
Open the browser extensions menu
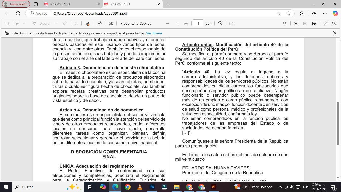click(302, 13)
